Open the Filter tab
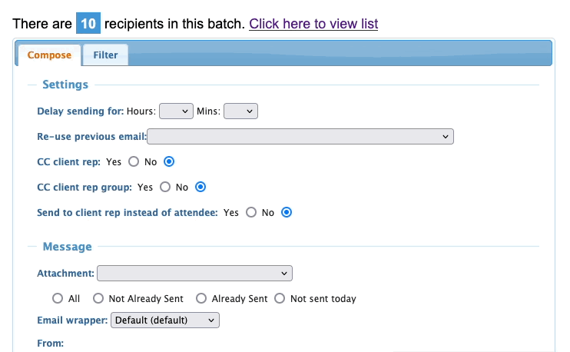570x352 pixels. (x=106, y=55)
